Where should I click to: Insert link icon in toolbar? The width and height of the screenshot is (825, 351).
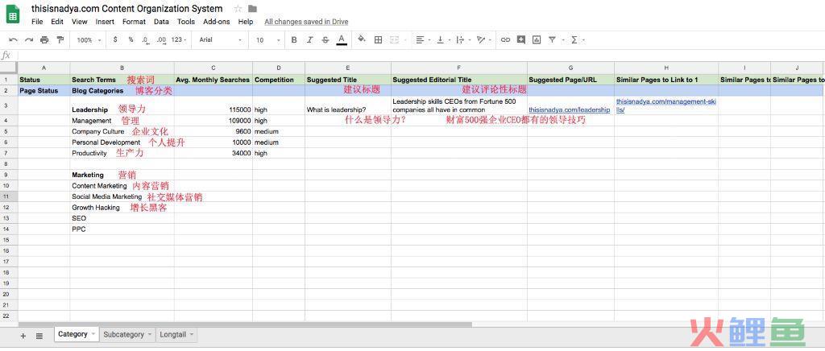505,40
